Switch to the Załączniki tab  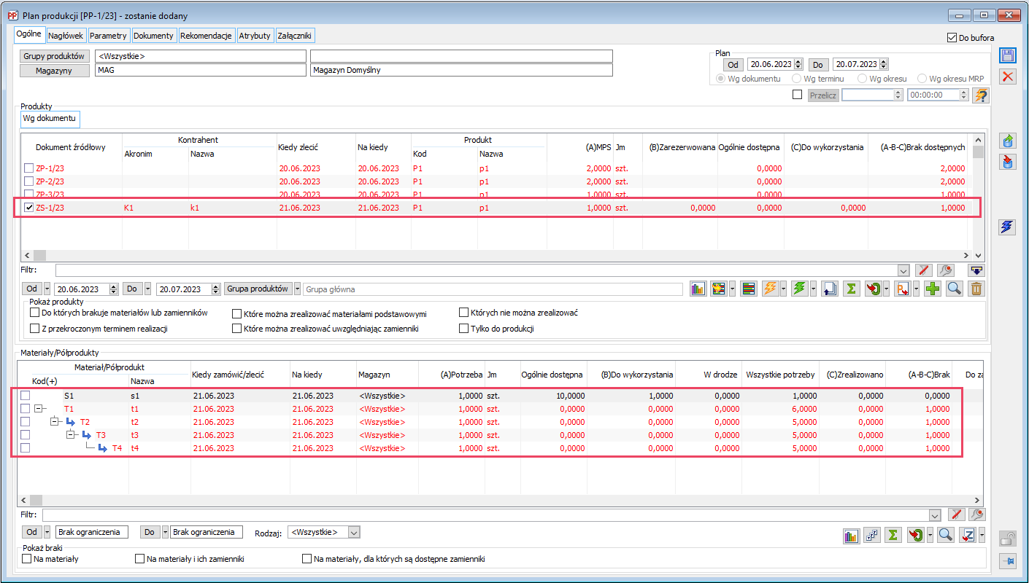tap(295, 36)
